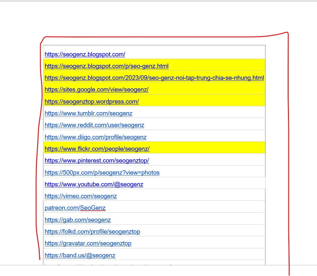Viewport: 317px width, 276px height.
Task: Open the seogenztop.wordpress.com link
Action: click(x=92, y=101)
